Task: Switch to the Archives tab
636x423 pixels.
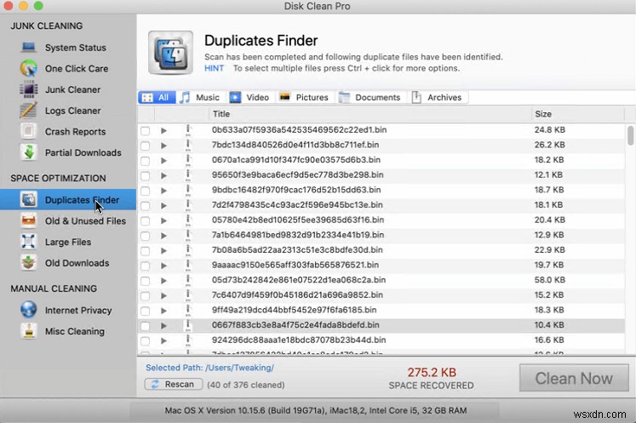Action: click(438, 97)
